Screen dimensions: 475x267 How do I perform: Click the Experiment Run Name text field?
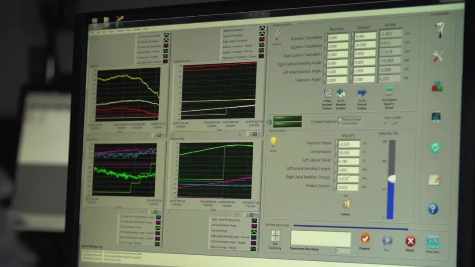321,239
